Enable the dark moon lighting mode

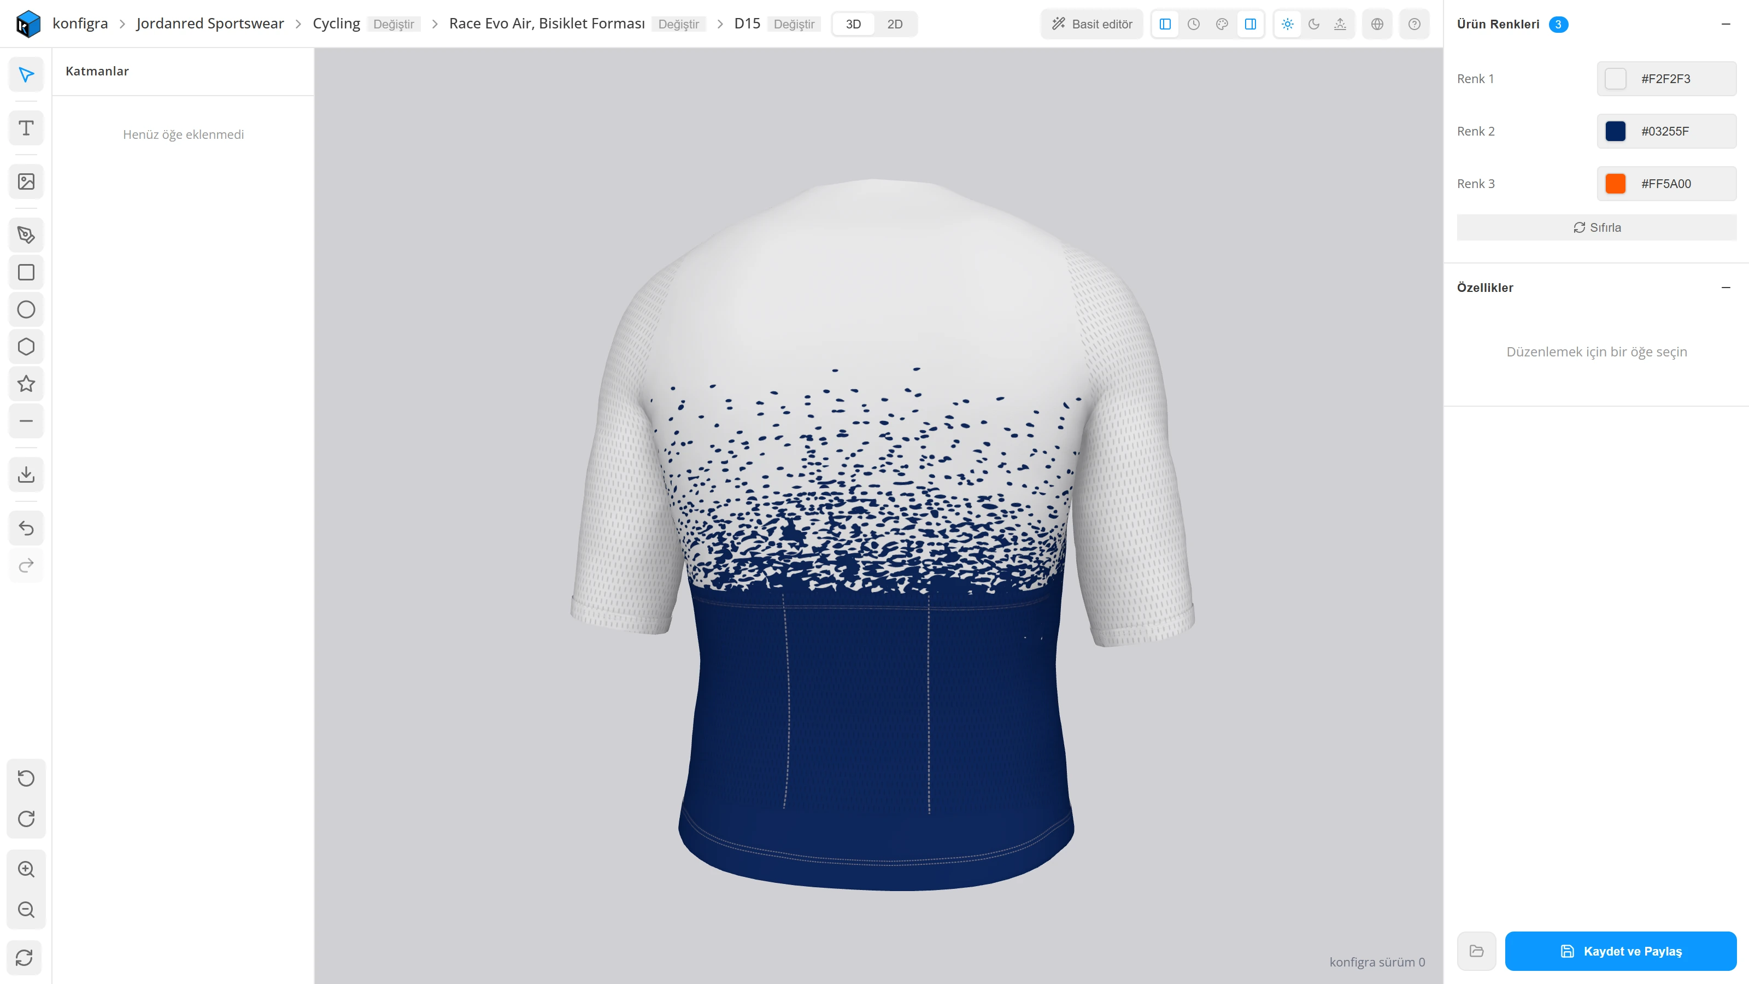pyautogui.click(x=1314, y=24)
